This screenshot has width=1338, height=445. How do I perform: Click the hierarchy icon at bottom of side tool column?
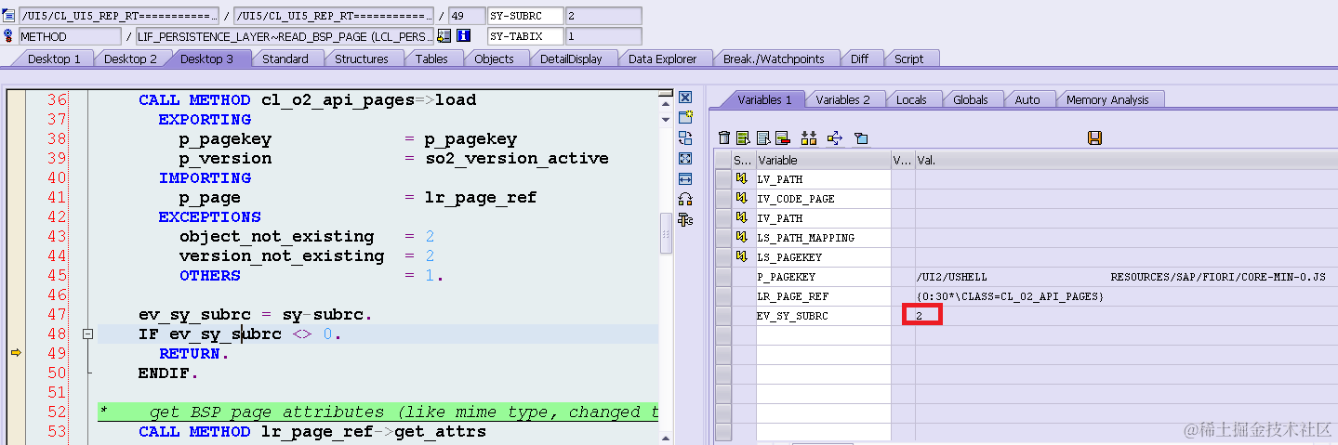[x=685, y=219]
